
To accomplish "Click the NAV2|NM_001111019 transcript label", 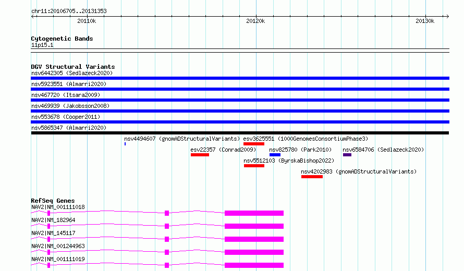I will tap(58, 259).
